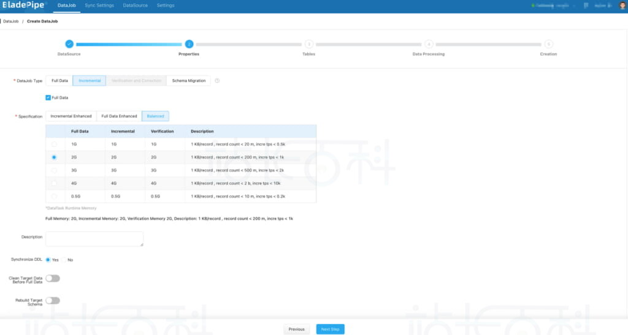The height and width of the screenshot is (335, 628).
Task: Select the 4G specification radio button
Action: tap(55, 183)
